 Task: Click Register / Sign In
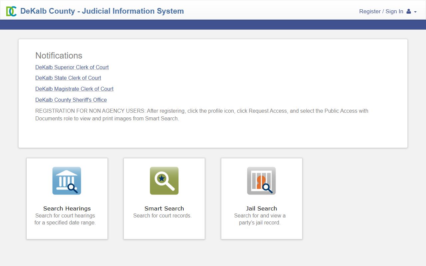tap(381, 11)
